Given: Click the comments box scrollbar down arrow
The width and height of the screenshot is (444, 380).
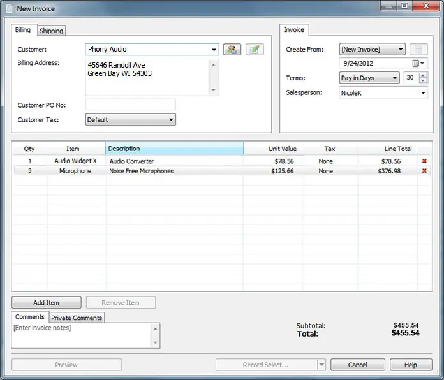Looking at the screenshot, I should pos(155,342).
